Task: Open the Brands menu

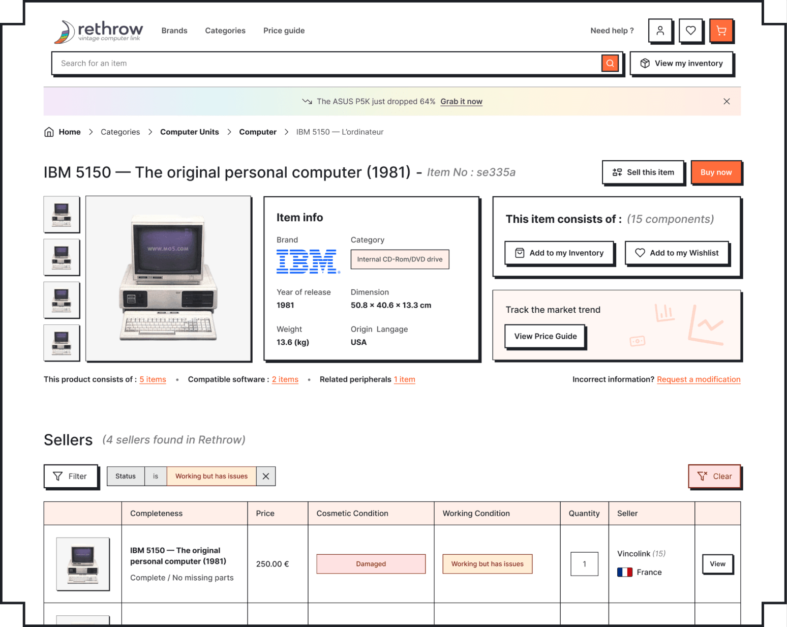Action: click(174, 31)
